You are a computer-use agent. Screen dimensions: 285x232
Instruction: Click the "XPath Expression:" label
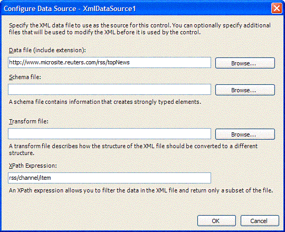[33, 166]
